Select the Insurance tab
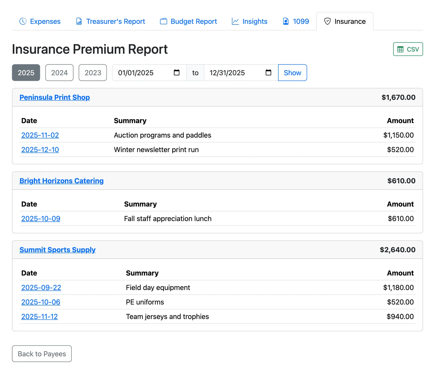Viewport: 435px width, 374px height. pos(345,21)
